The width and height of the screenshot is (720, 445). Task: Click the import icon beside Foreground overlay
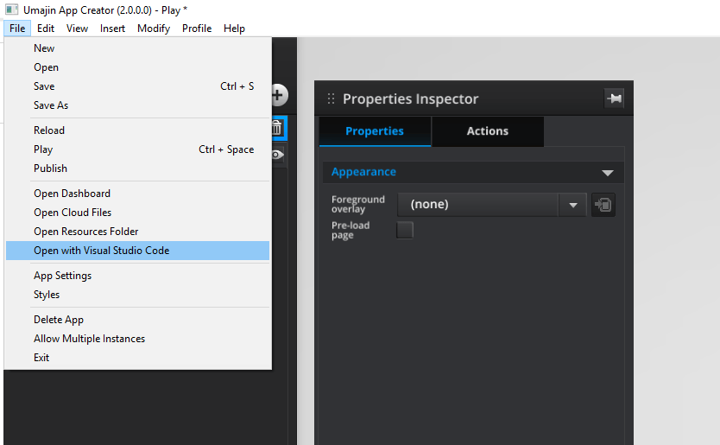pyautogui.click(x=603, y=205)
